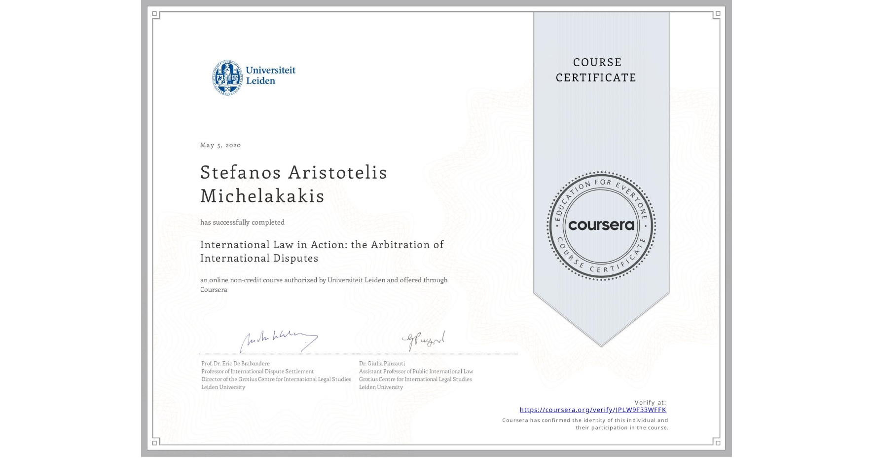Click the date May 5, 2020
This screenshot has width=874, height=458.
point(220,145)
